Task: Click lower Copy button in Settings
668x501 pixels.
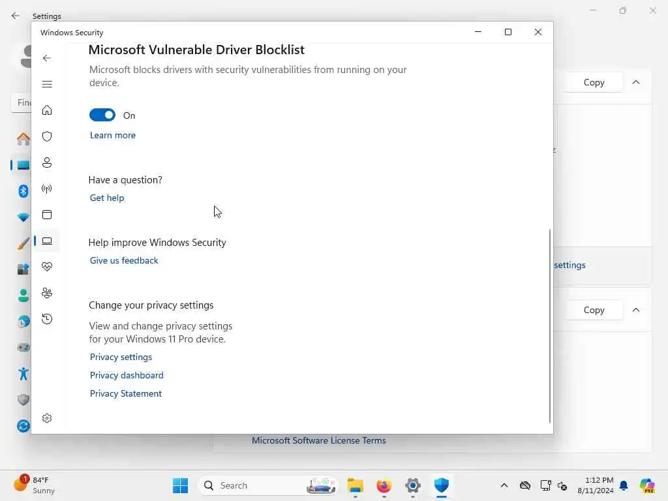Action: 594,310
